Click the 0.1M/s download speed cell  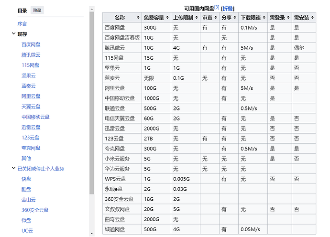tap(253, 28)
